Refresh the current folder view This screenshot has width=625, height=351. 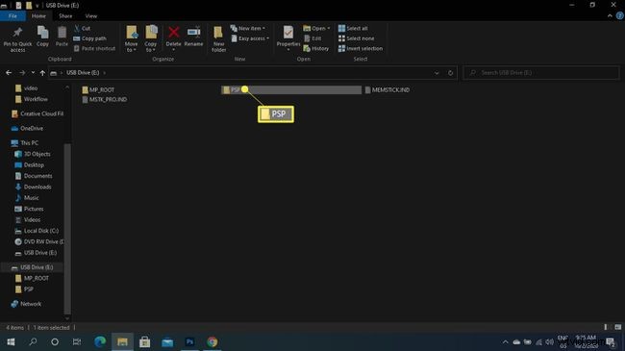coord(450,73)
